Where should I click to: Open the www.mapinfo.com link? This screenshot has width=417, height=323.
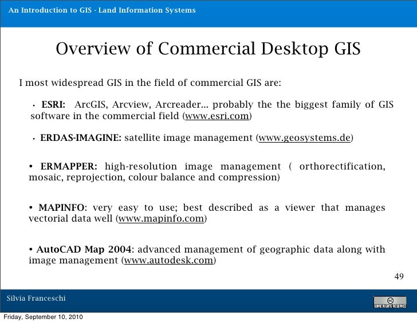coord(161,219)
